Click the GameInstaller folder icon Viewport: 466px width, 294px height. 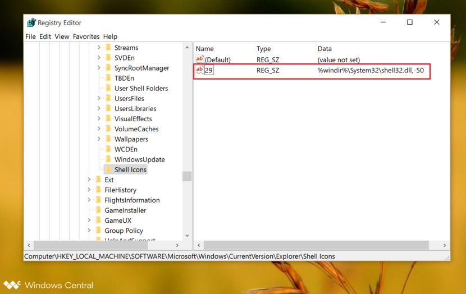click(x=99, y=210)
